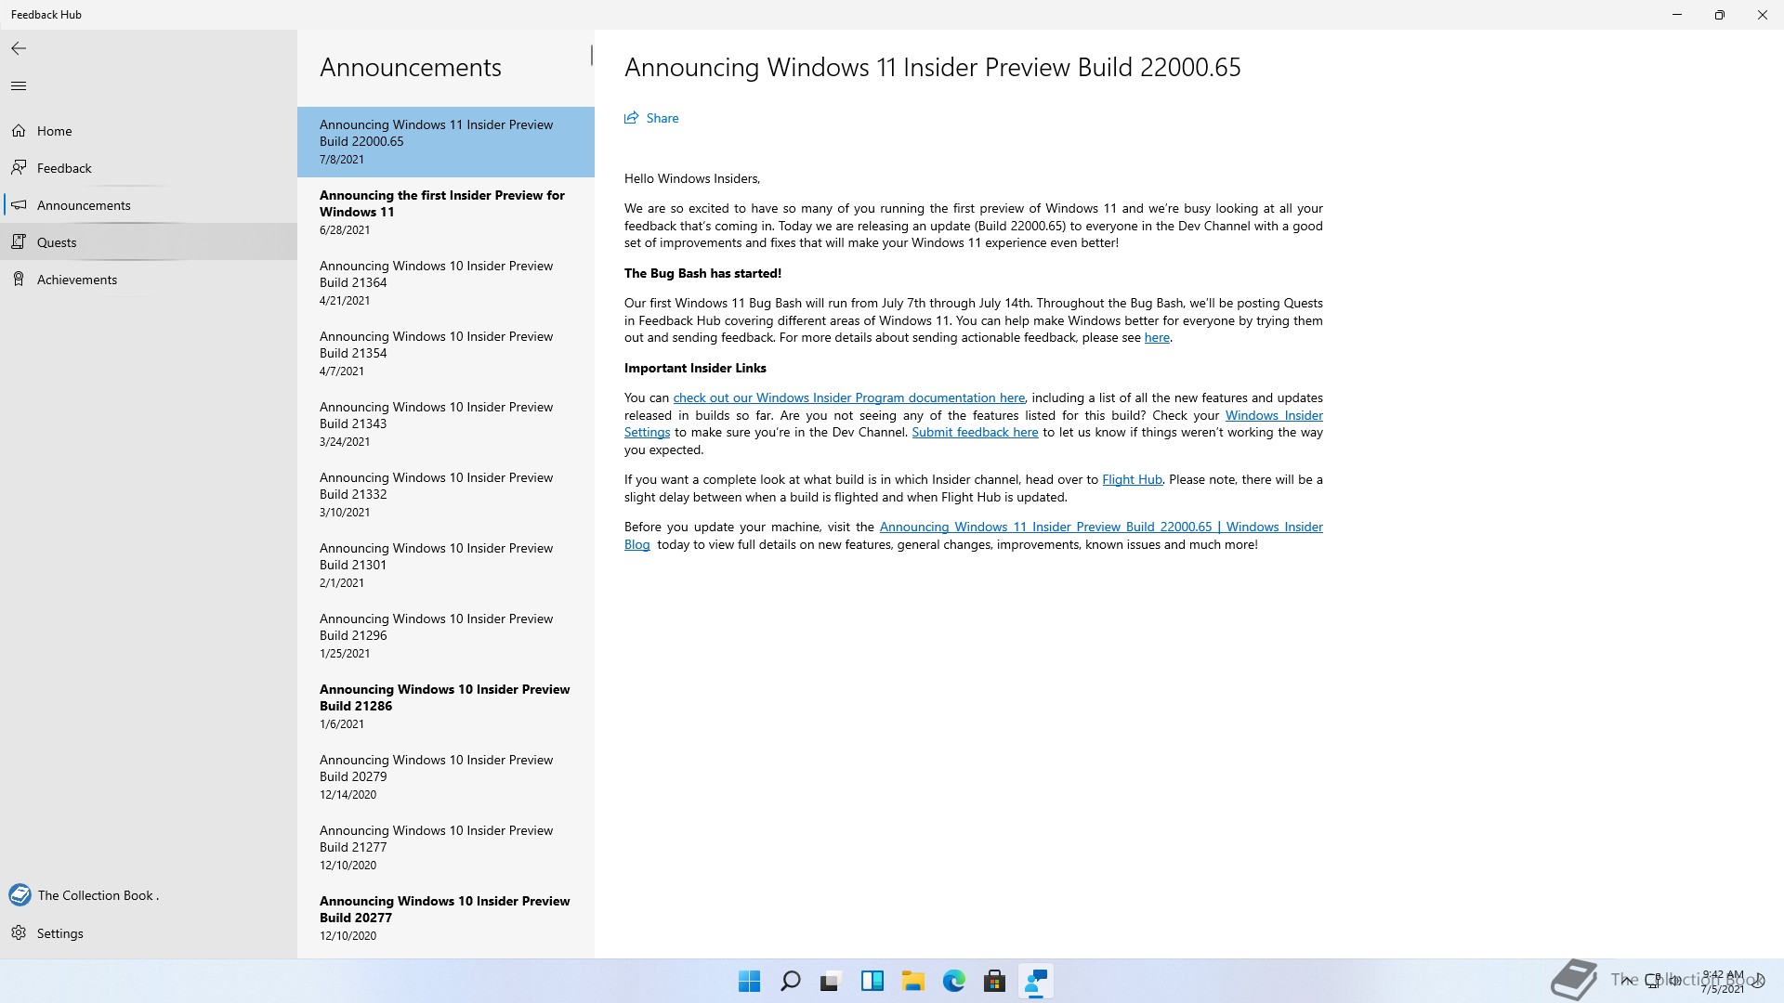This screenshot has width=1784, height=1003.
Task: Click Submit feedback here link
Action: [x=975, y=432]
